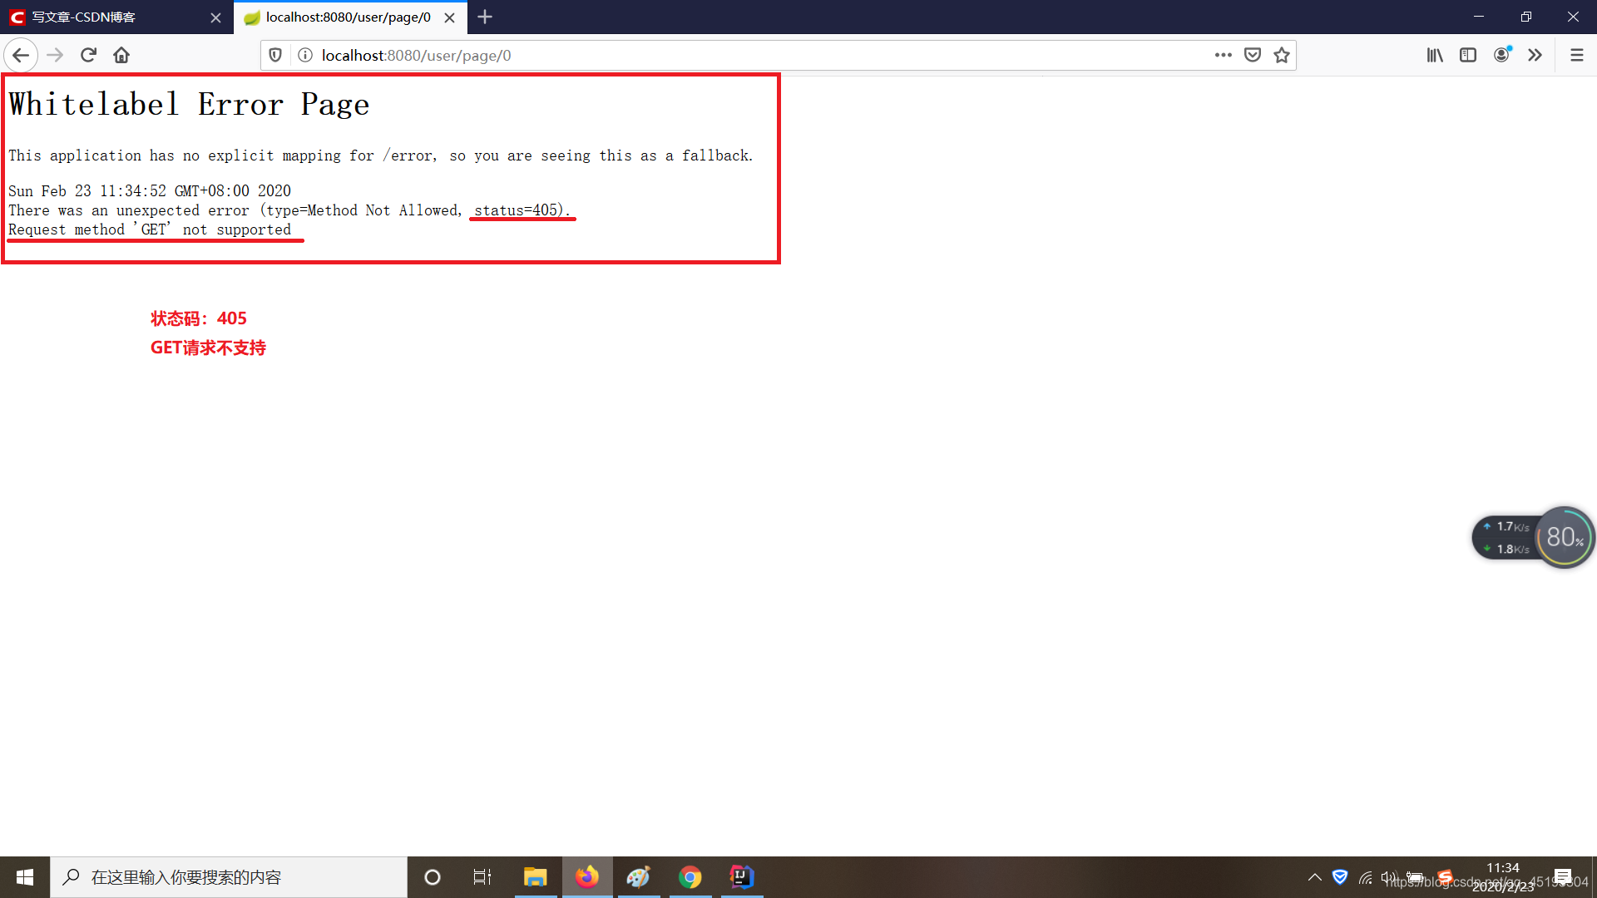Open Google Chrome from the taskbar
The width and height of the screenshot is (1597, 898).
[690, 877]
